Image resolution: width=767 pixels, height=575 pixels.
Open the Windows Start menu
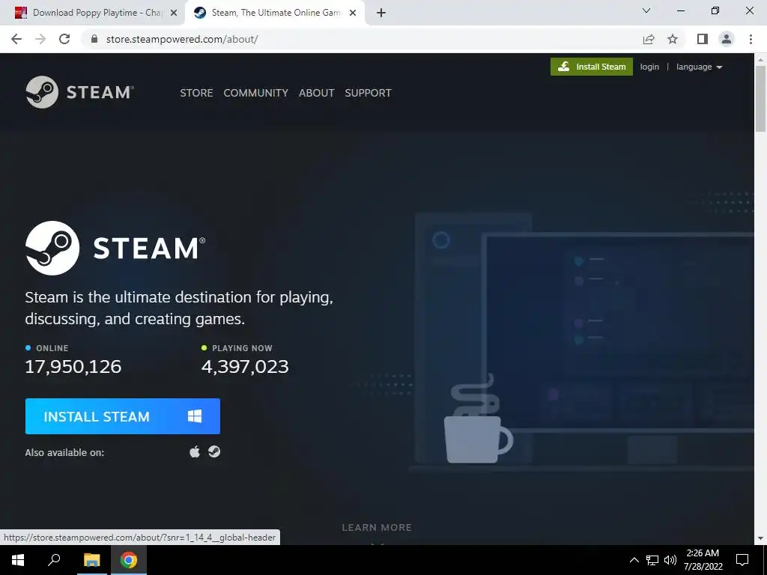pyautogui.click(x=18, y=560)
